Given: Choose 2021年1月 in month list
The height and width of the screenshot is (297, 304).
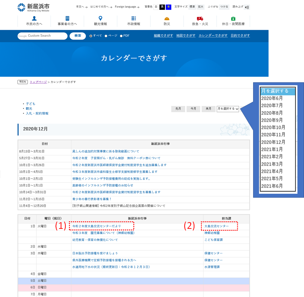Looking at the screenshot, I should coord(272,149).
